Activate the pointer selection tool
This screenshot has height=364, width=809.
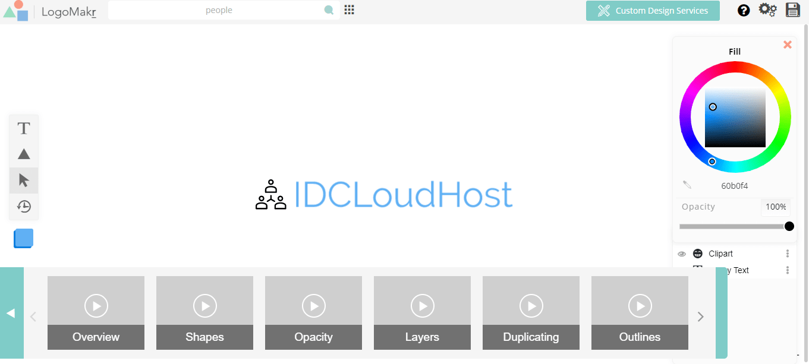click(24, 181)
